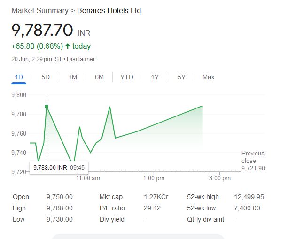Open the Disclaimer link
288x239 pixels.
[82, 59]
